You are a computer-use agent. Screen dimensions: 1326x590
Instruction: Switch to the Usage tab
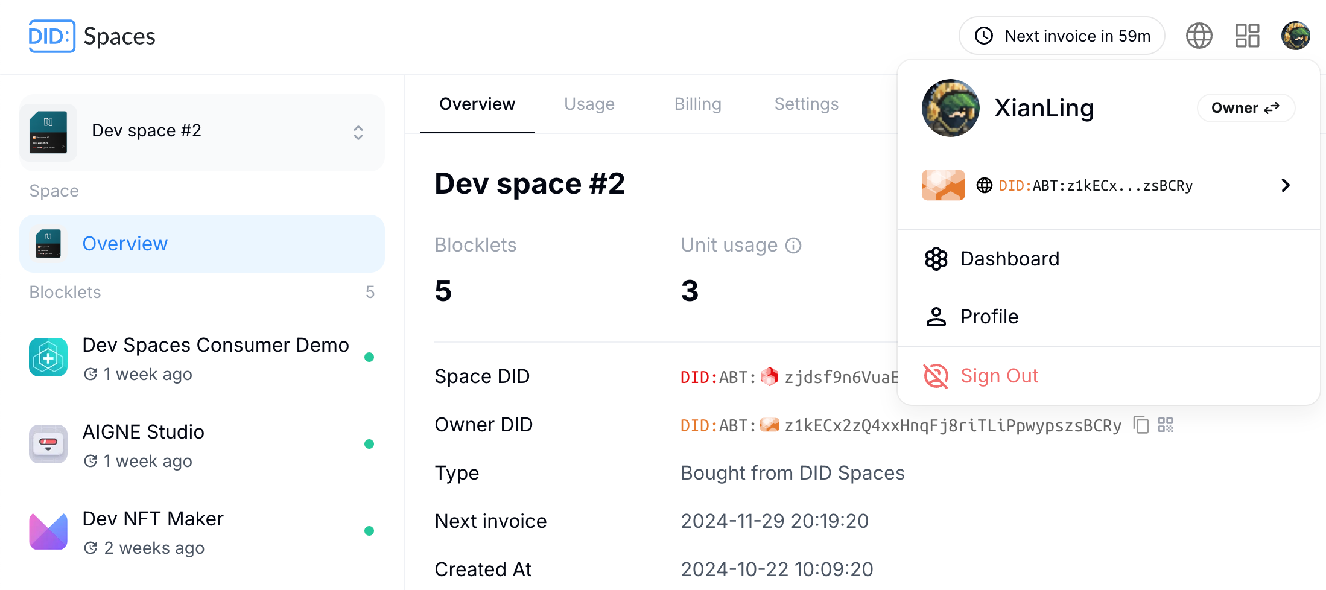coord(589,104)
